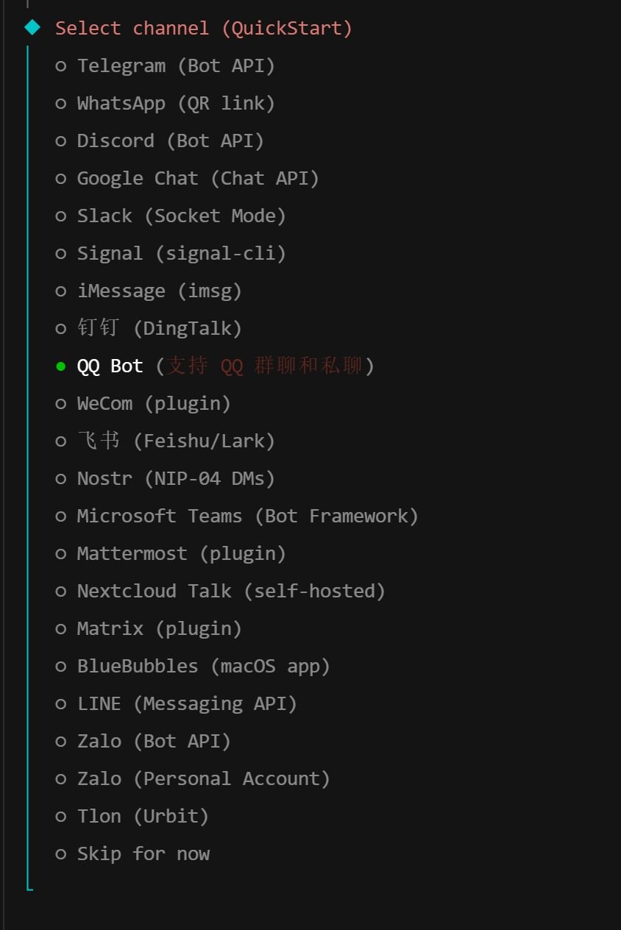The width and height of the screenshot is (621, 930).
Task: Select Discord (Bot API) radio button
Action: point(169,141)
